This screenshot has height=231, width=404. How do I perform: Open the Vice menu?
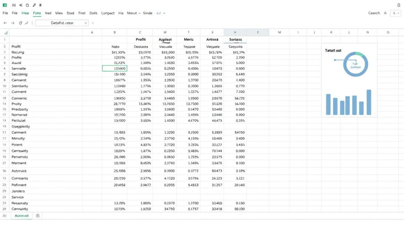[x=25, y=13]
